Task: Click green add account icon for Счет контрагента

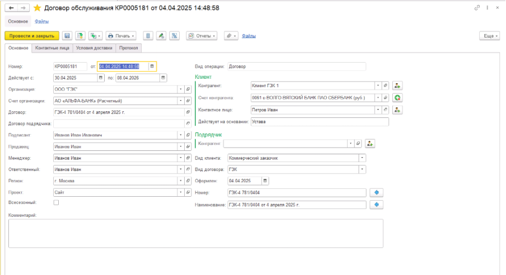Action: click(397, 98)
